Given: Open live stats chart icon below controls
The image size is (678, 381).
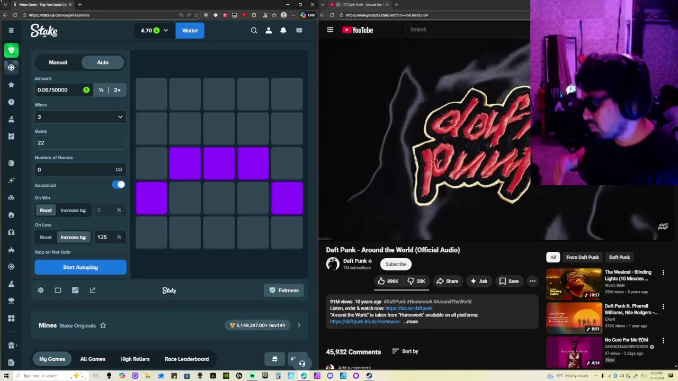Looking at the screenshot, I should coord(75,290).
